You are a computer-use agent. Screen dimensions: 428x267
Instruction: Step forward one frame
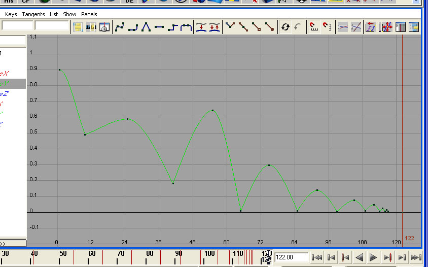[402, 257]
